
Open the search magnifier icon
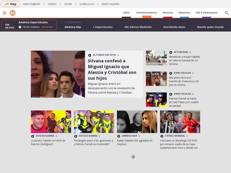[227, 13]
